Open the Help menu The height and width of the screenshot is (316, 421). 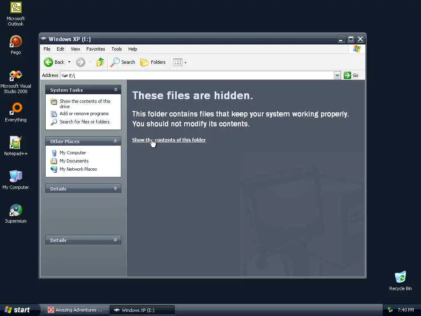click(x=133, y=49)
